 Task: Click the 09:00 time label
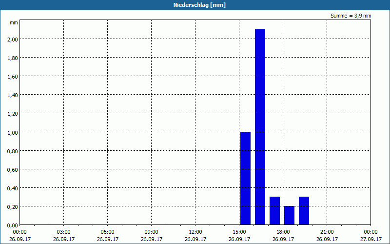[x=152, y=232]
